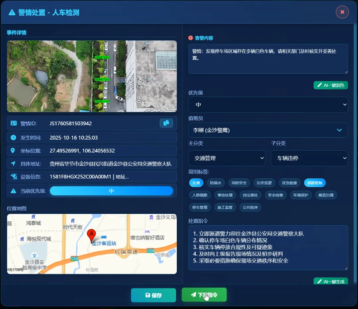
Task: Open the 主分类 dropdown showing 交通管理
Action: 226,158
